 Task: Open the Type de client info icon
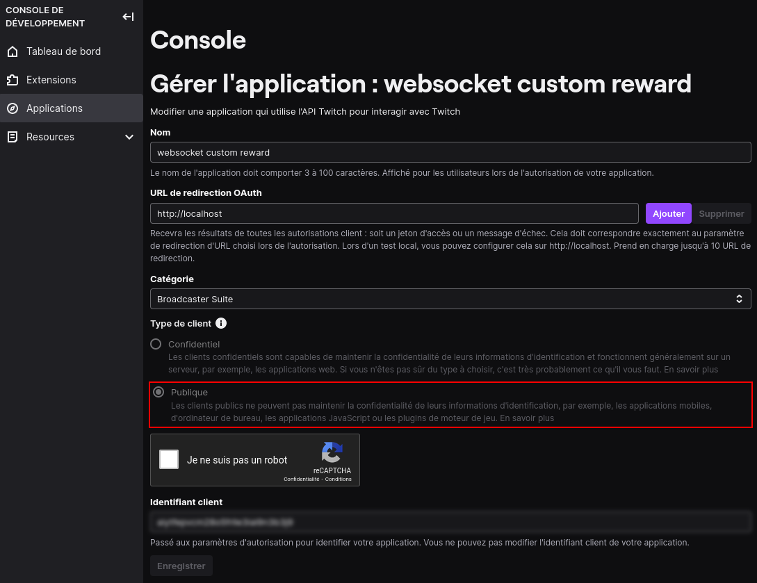point(221,323)
